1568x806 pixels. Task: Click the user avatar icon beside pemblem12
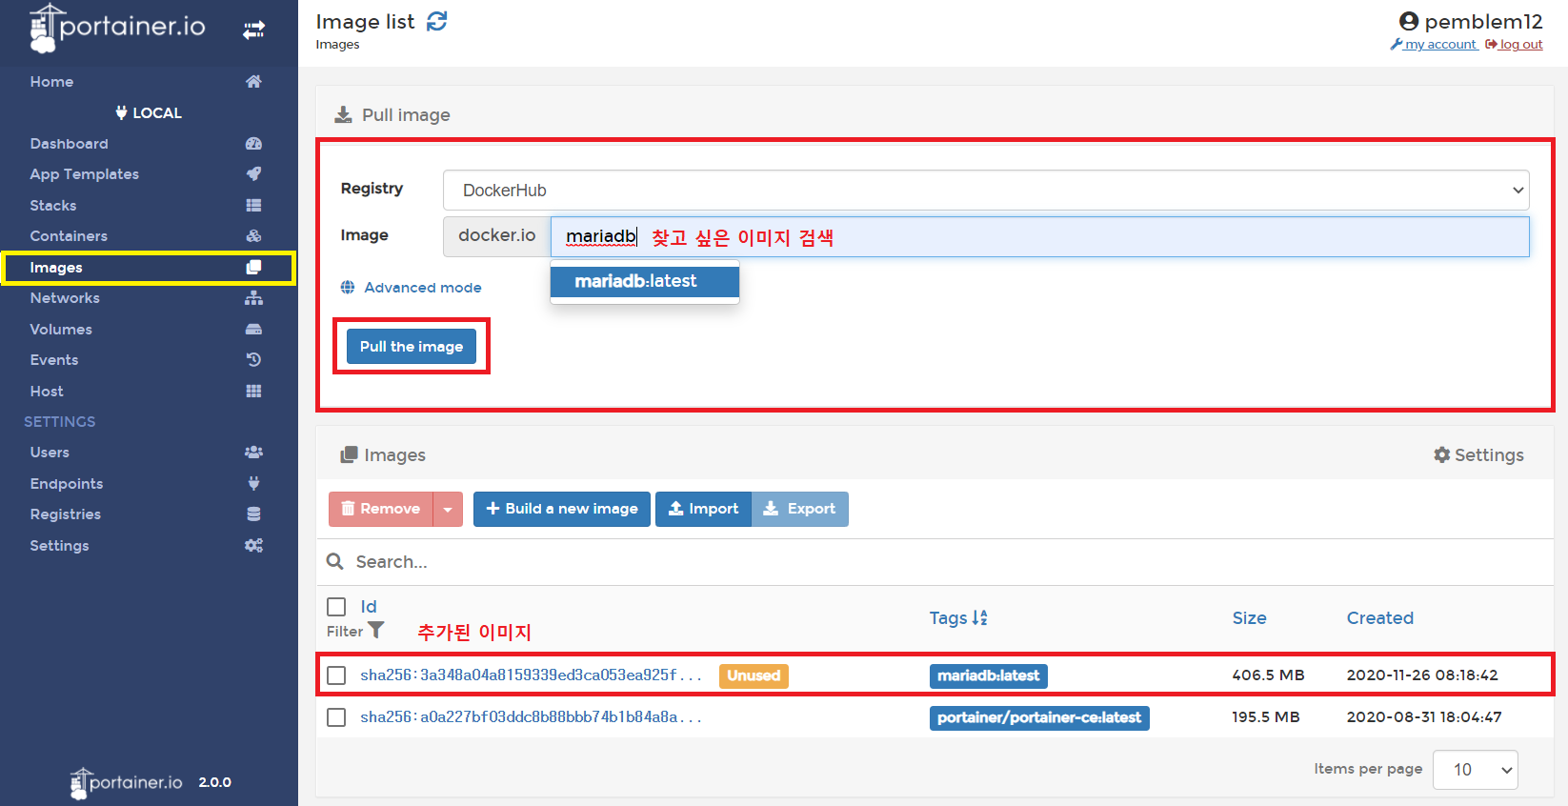coord(1409,21)
